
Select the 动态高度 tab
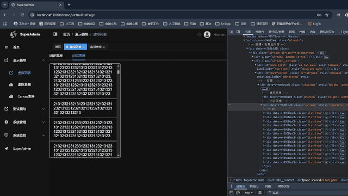pos(79,56)
